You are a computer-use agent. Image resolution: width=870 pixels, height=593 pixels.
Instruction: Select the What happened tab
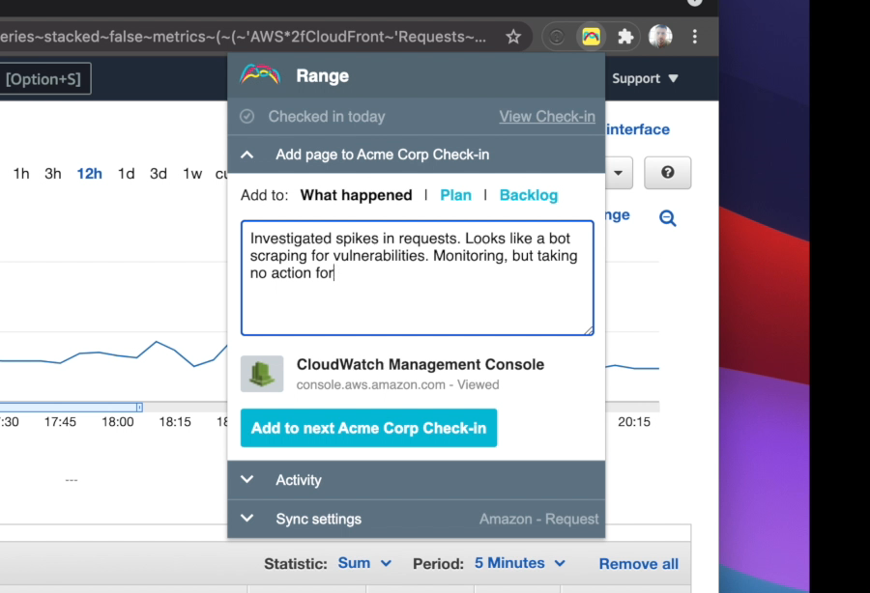[356, 195]
